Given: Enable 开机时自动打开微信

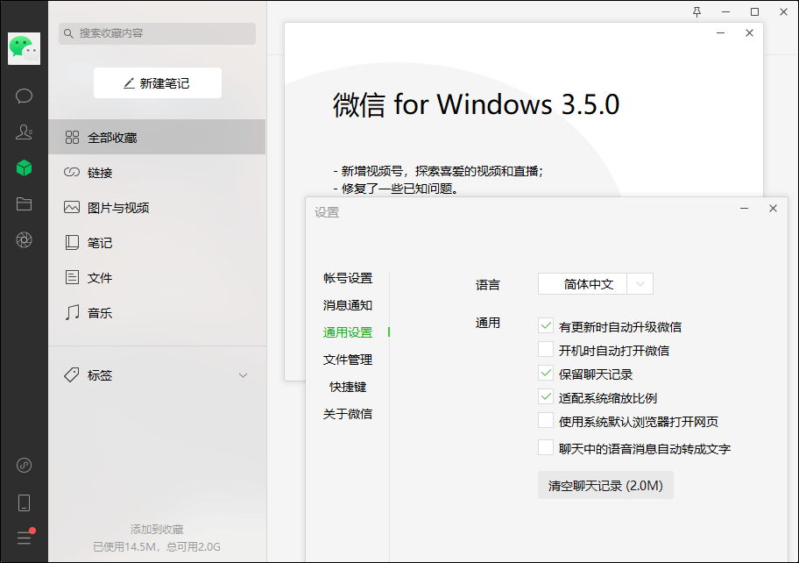Looking at the screenshot, I should tap(547, 351).
